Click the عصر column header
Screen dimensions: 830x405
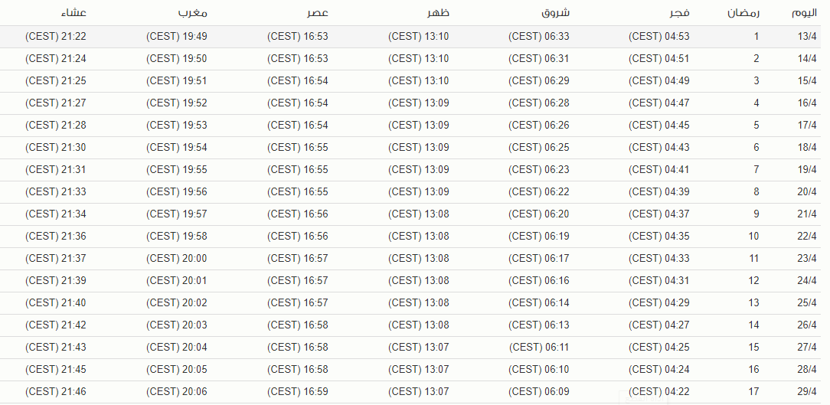[x=318, y=13]
